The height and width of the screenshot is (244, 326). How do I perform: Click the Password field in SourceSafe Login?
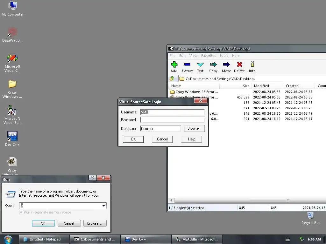pyautogui.click(x=172, y=120)
